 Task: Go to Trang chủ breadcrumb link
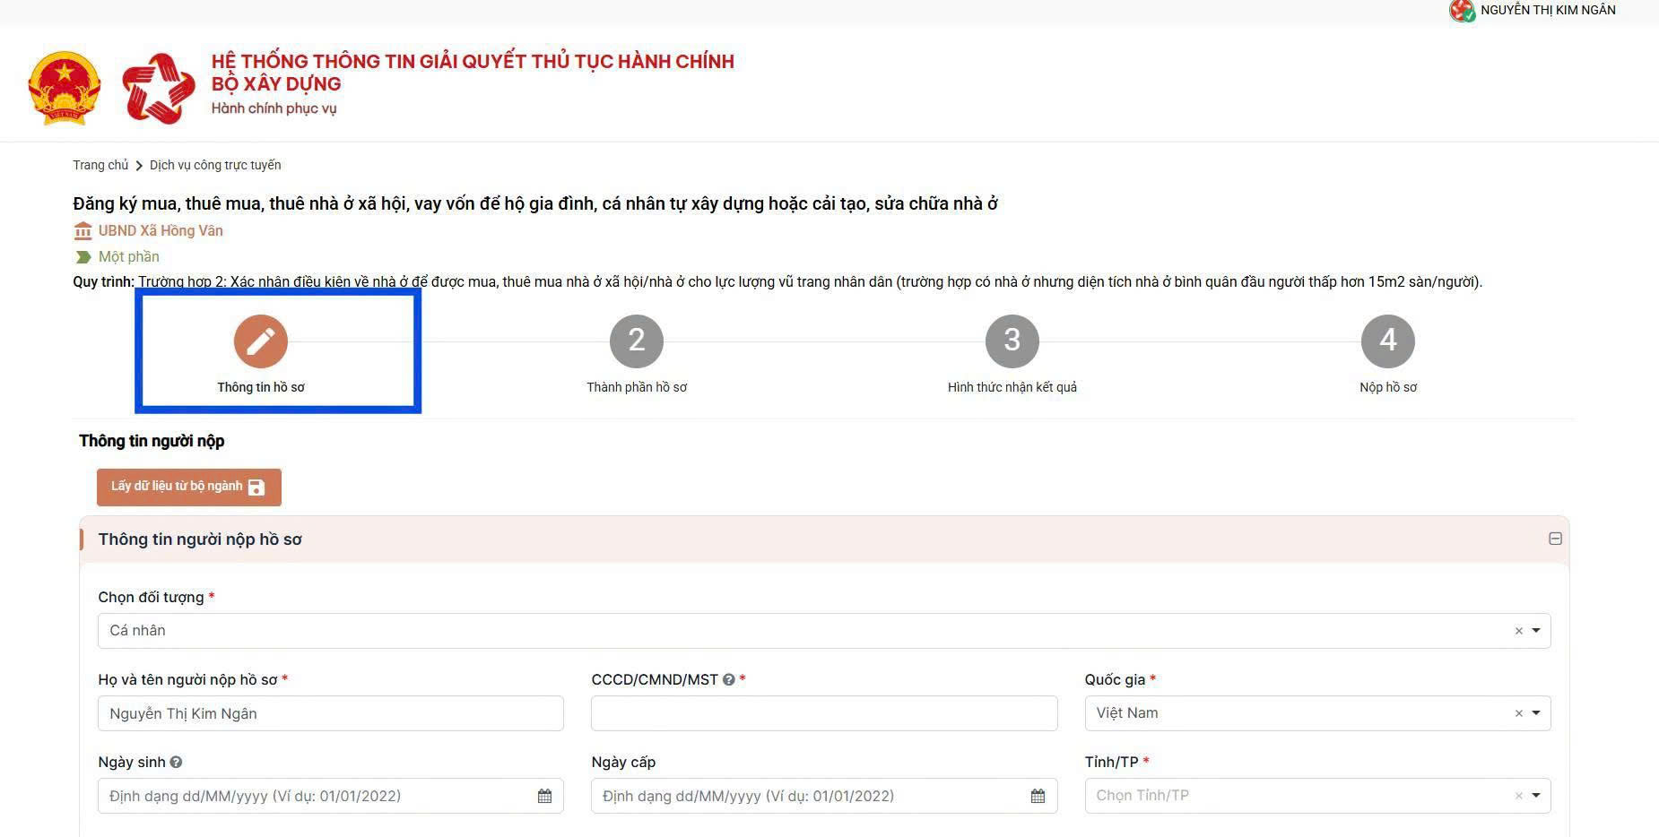[x=100, y=165]
